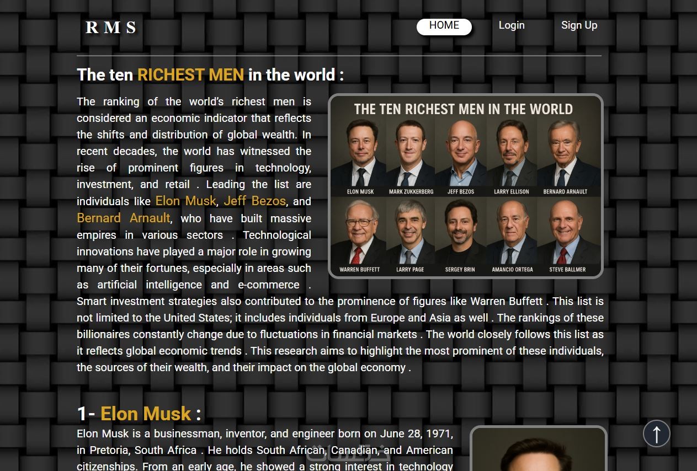Click the ten richest men collage image
The height and width of the screenshot is (471, 697).
(465, 186)
